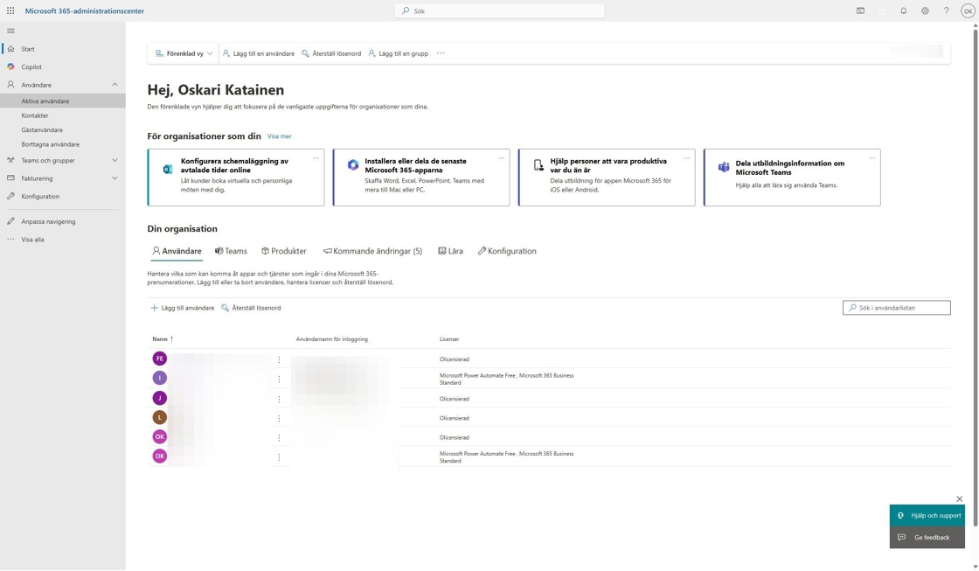979x571 pixels.
Task: Click Lägg till användare above list
Action: 183,308
